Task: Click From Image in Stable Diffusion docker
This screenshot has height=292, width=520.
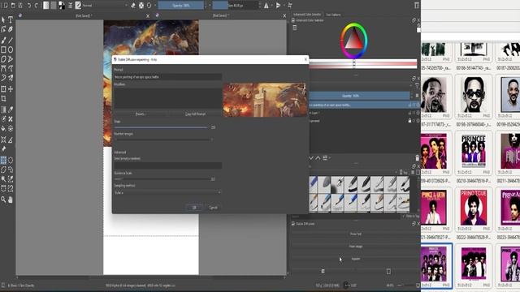Action: pos(356,247)
